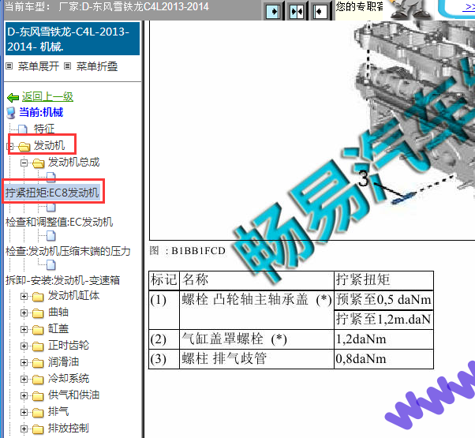
Task: Select the 供气和供油 tree item
Action: tap(73, 395)
